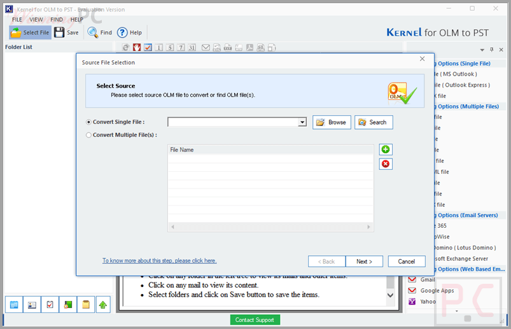Click the calendar checkmark icon
511x329 pixels.
coord(148,48)
